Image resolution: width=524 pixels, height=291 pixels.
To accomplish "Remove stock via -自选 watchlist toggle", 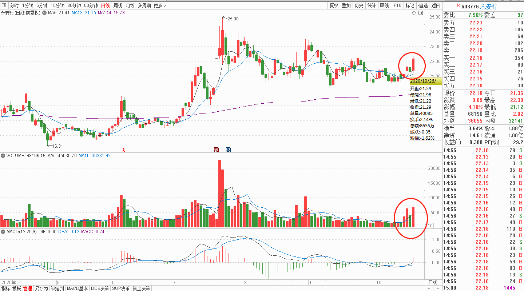I will [422, 5].
